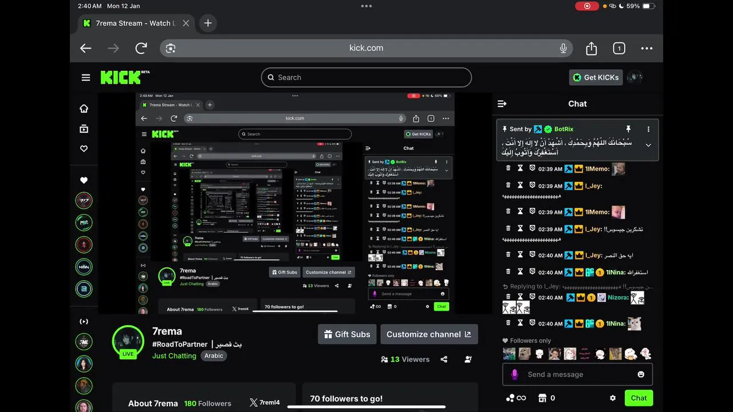Open BotRix user profile

click(563, 129)
